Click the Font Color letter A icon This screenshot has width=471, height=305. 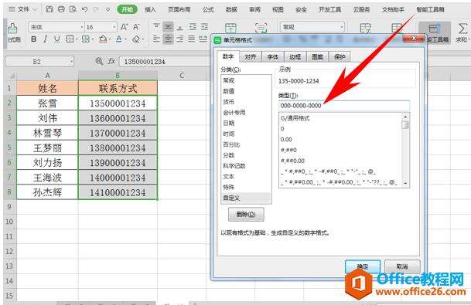(119, 39)
